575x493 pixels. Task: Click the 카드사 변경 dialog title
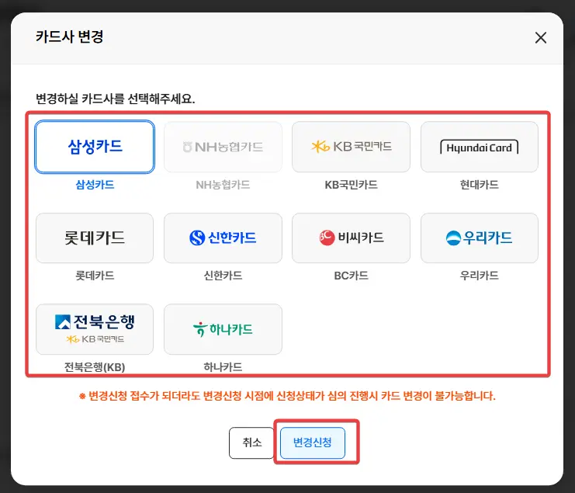point(69,36)
